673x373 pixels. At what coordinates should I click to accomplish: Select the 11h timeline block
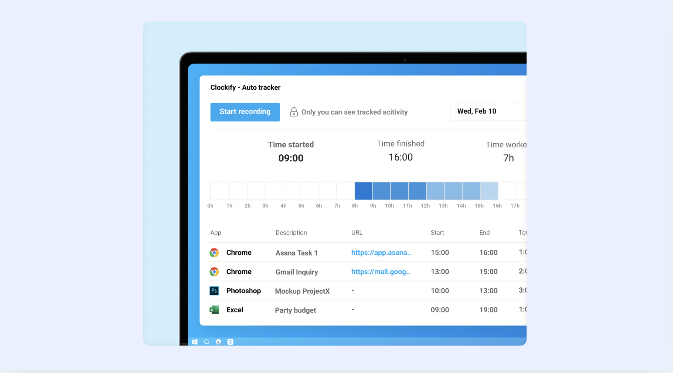[x=417, y=191]
